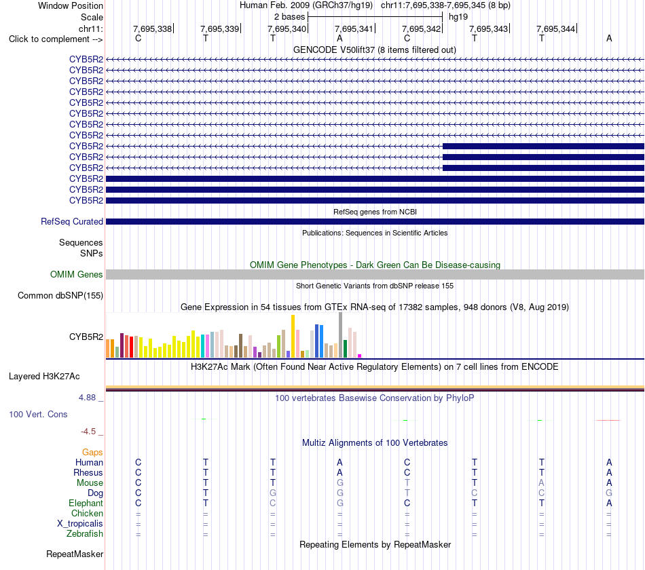Click the 'Click to complement -->' label

56,39
